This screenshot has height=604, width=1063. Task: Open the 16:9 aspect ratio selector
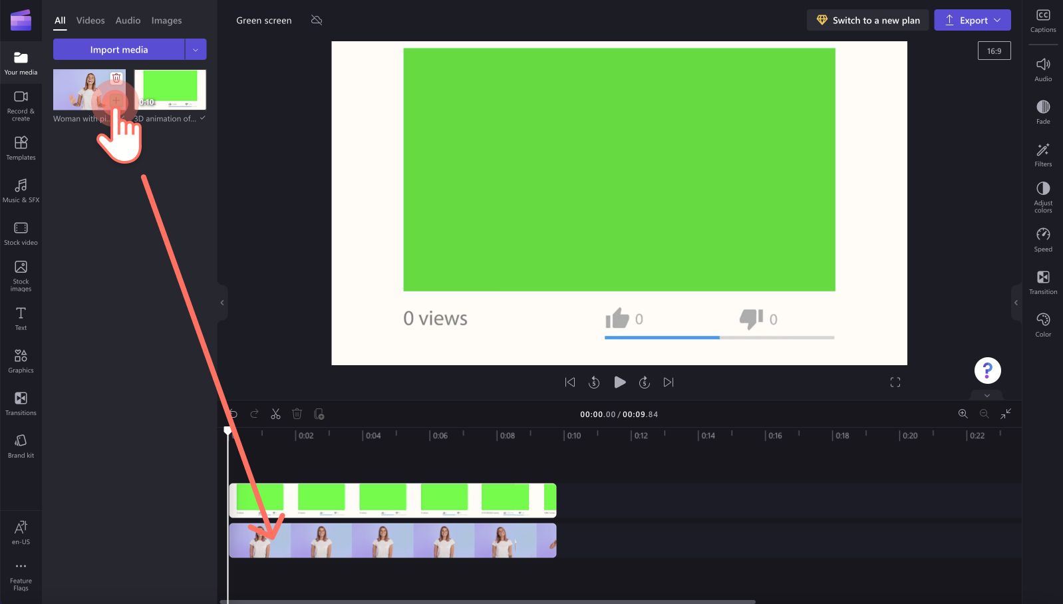tap(994, 51)
